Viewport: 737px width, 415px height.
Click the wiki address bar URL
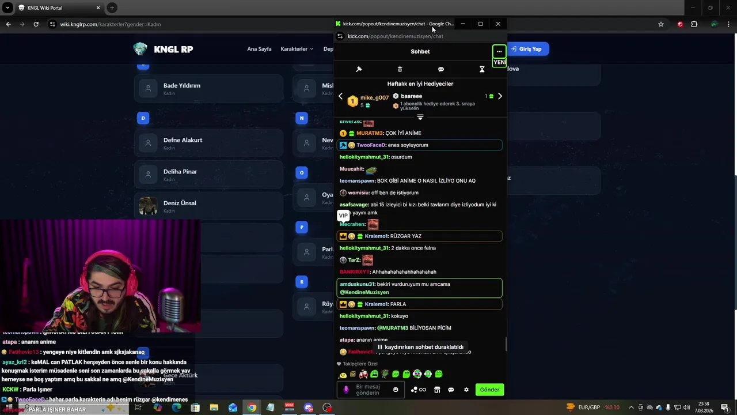(111, 24)
